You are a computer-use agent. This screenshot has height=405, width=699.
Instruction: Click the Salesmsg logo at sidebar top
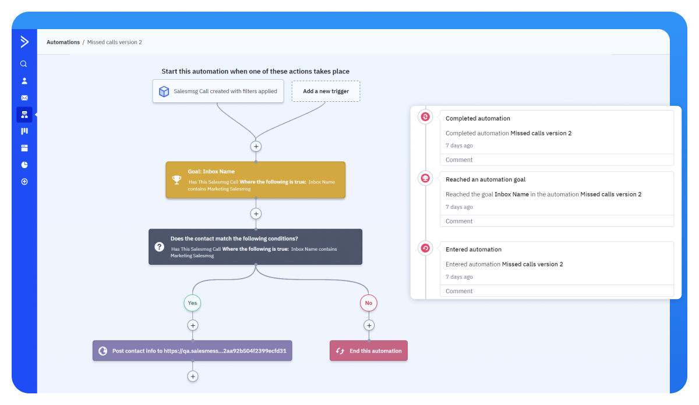point(24,42)
